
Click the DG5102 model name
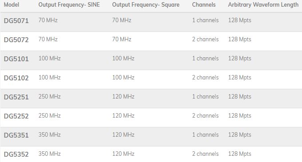(x=16, y=78)
